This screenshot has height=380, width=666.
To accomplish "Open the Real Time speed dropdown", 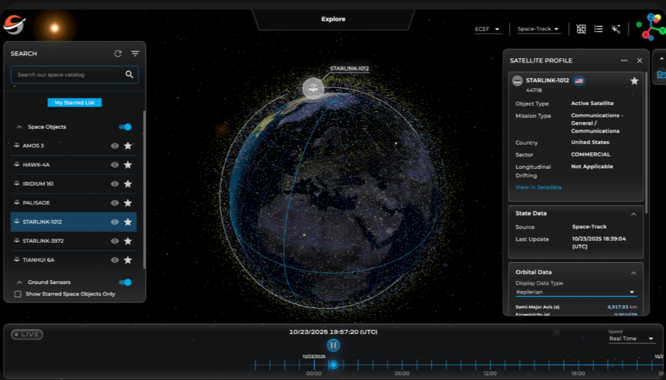I will [631, 339].
